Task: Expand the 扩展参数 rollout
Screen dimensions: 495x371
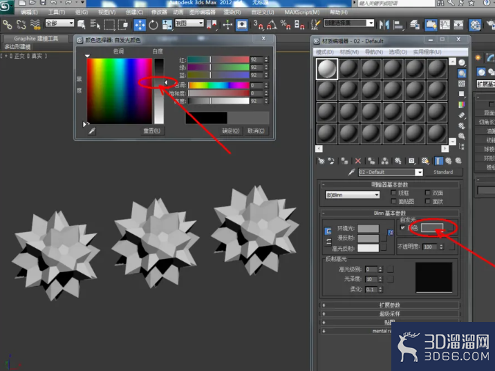Action: point(390,305)
